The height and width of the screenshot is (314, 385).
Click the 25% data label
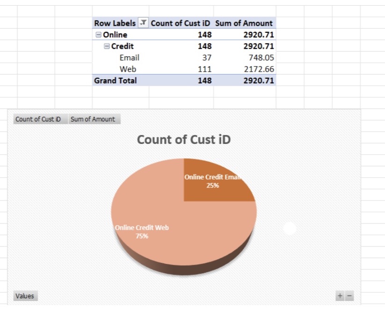tap(213, 187)
